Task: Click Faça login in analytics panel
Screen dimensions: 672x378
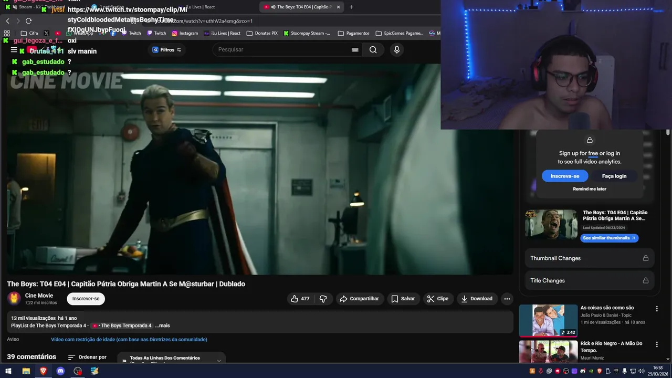Action: coord(614,176)
